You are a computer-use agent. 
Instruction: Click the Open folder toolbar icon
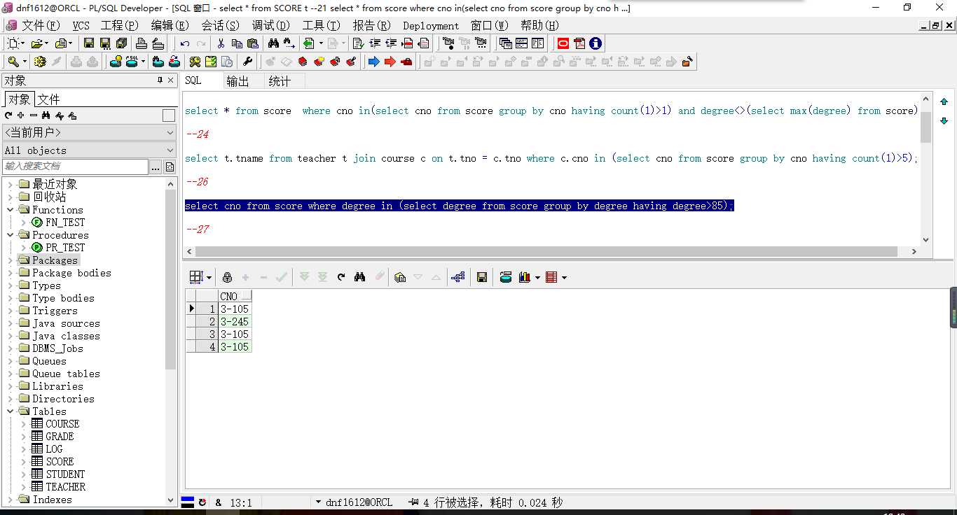point(37,43)
